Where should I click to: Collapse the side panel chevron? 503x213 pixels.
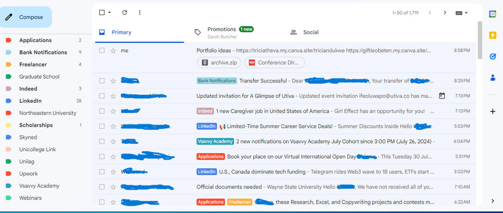(493, 201)
